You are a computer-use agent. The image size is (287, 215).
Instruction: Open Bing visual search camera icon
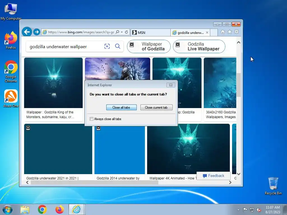[107, 46]
